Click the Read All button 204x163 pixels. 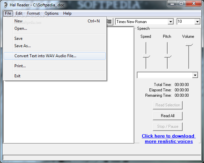pos(168,116)
